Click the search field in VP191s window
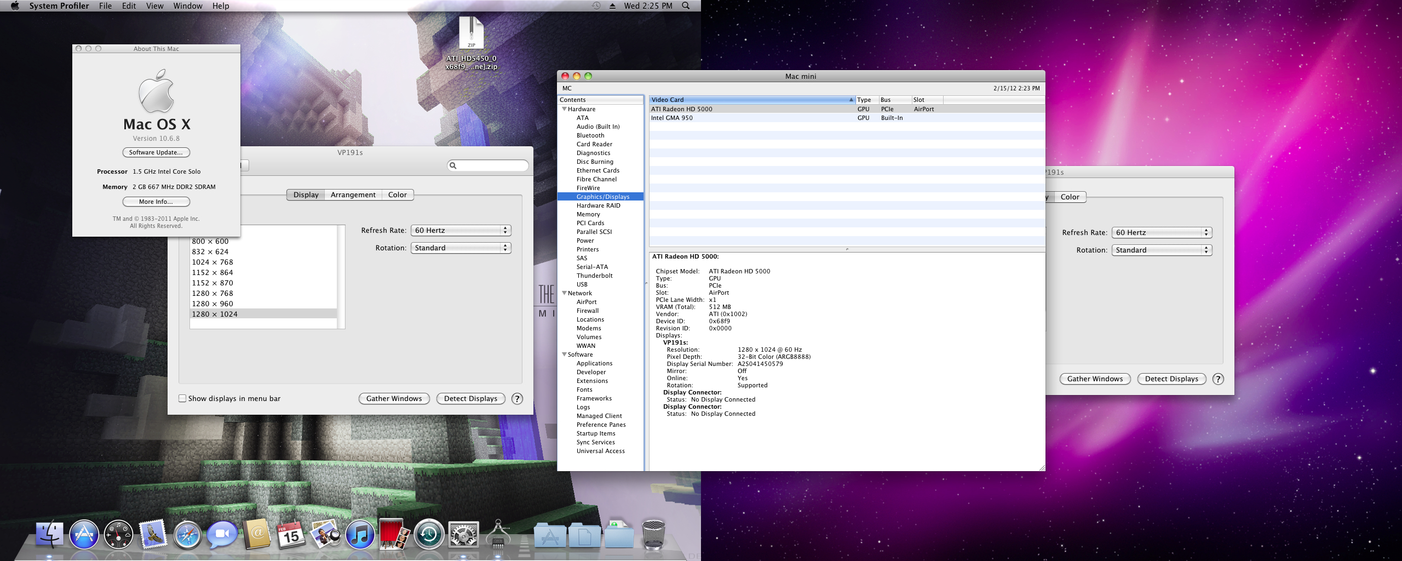This screenshot has height=561, width=1402. pyautogui.click(x=488, y=165)
